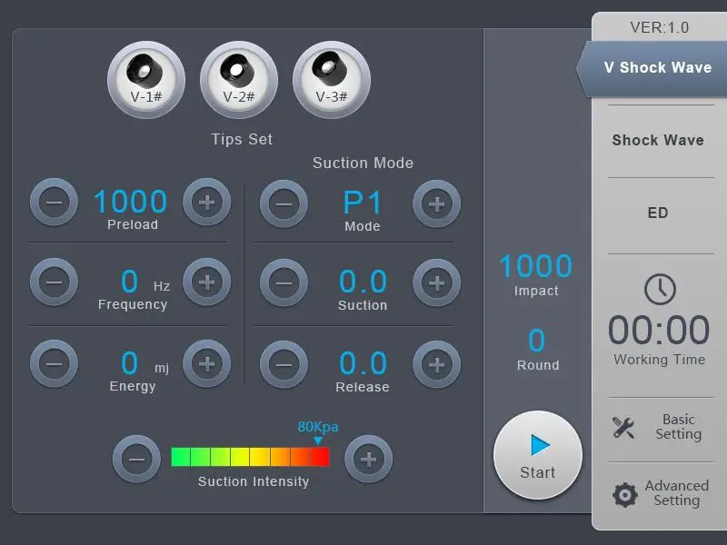
Task: Open Advanced Setting
Action: click(661, 493)
